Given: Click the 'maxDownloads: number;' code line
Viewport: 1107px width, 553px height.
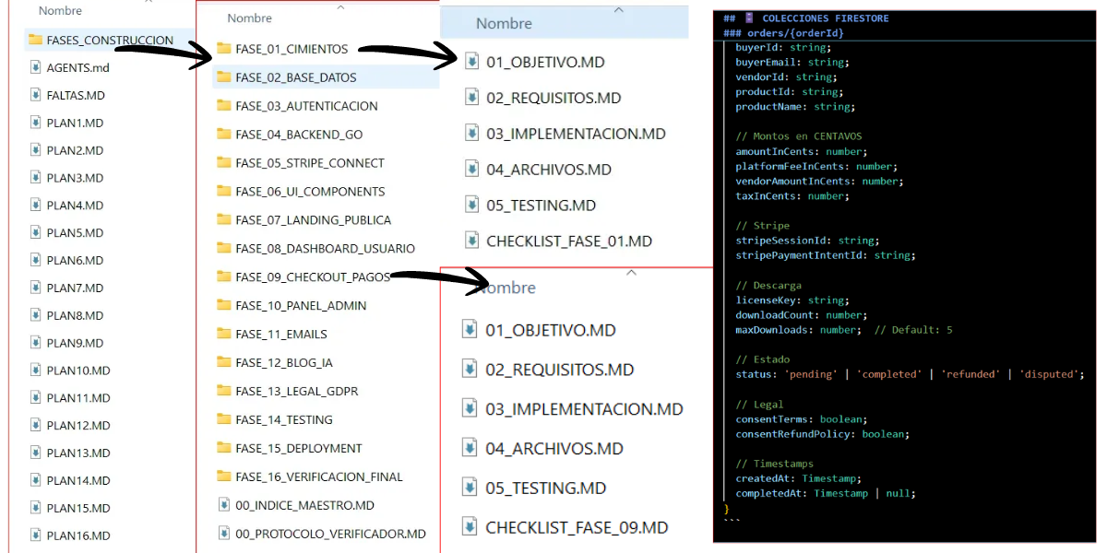Looking at the screenshot, I should [x=799, y=330].
